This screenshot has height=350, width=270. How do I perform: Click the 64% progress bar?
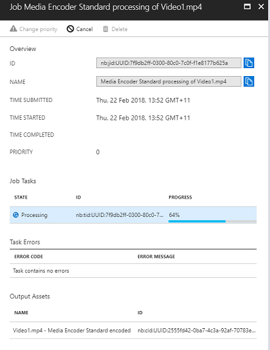pyautogui.click(x=213, y=221)
